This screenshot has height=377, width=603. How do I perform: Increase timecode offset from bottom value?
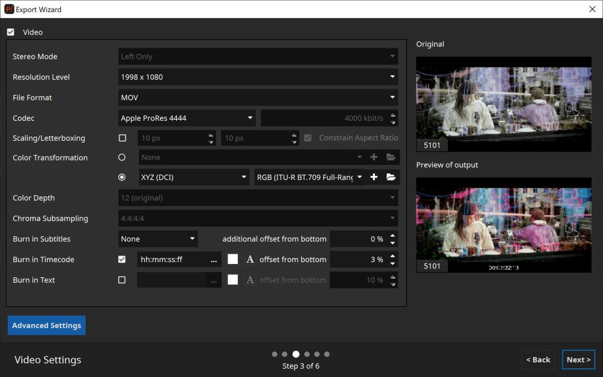(393, 256)
